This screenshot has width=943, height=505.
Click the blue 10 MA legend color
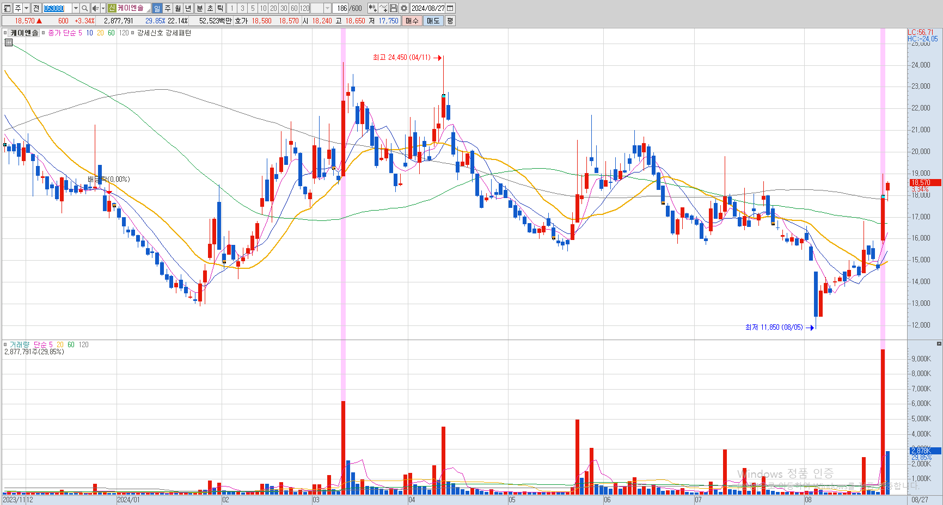[x=90, y=33]
